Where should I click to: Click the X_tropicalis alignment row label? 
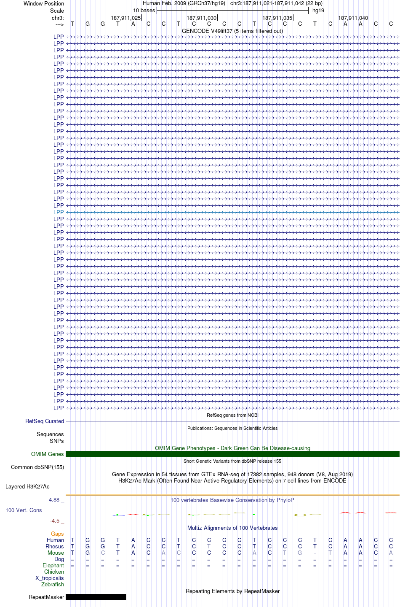tap(50, 578)
